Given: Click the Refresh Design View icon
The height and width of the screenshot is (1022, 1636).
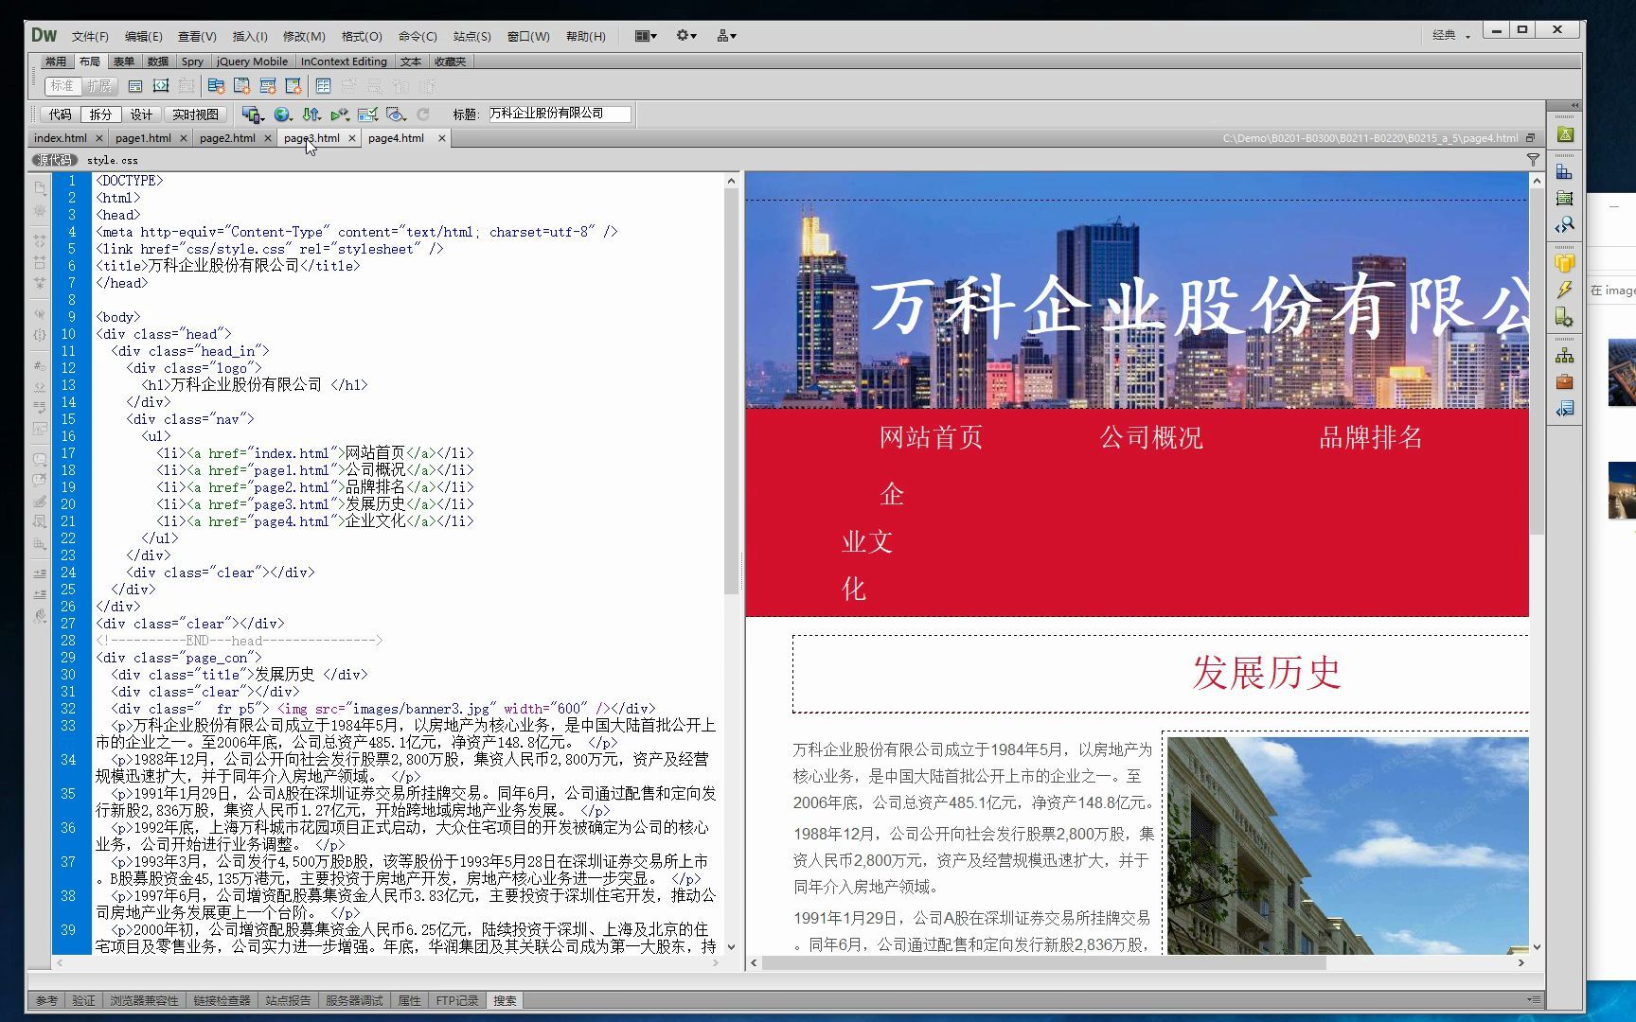Looking at the screenshot, I should pyautogui.click(x=423, y=115).
